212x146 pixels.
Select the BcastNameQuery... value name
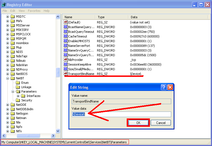pyautogui.click(x=81, y=27)
